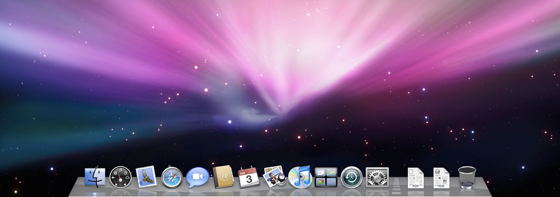560x197 pixels.
Task: Open Address Book with @ symbol
Action: tap(223, 177)
